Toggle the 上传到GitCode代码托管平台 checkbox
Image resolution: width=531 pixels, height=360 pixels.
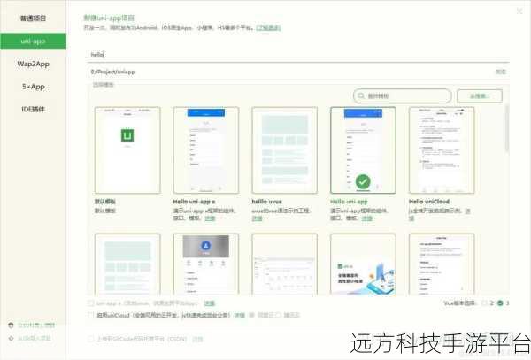coord(91,339)
